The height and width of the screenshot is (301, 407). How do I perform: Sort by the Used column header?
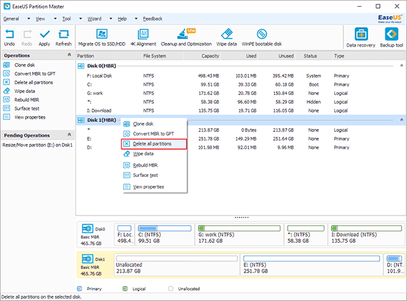click(239, 56)
